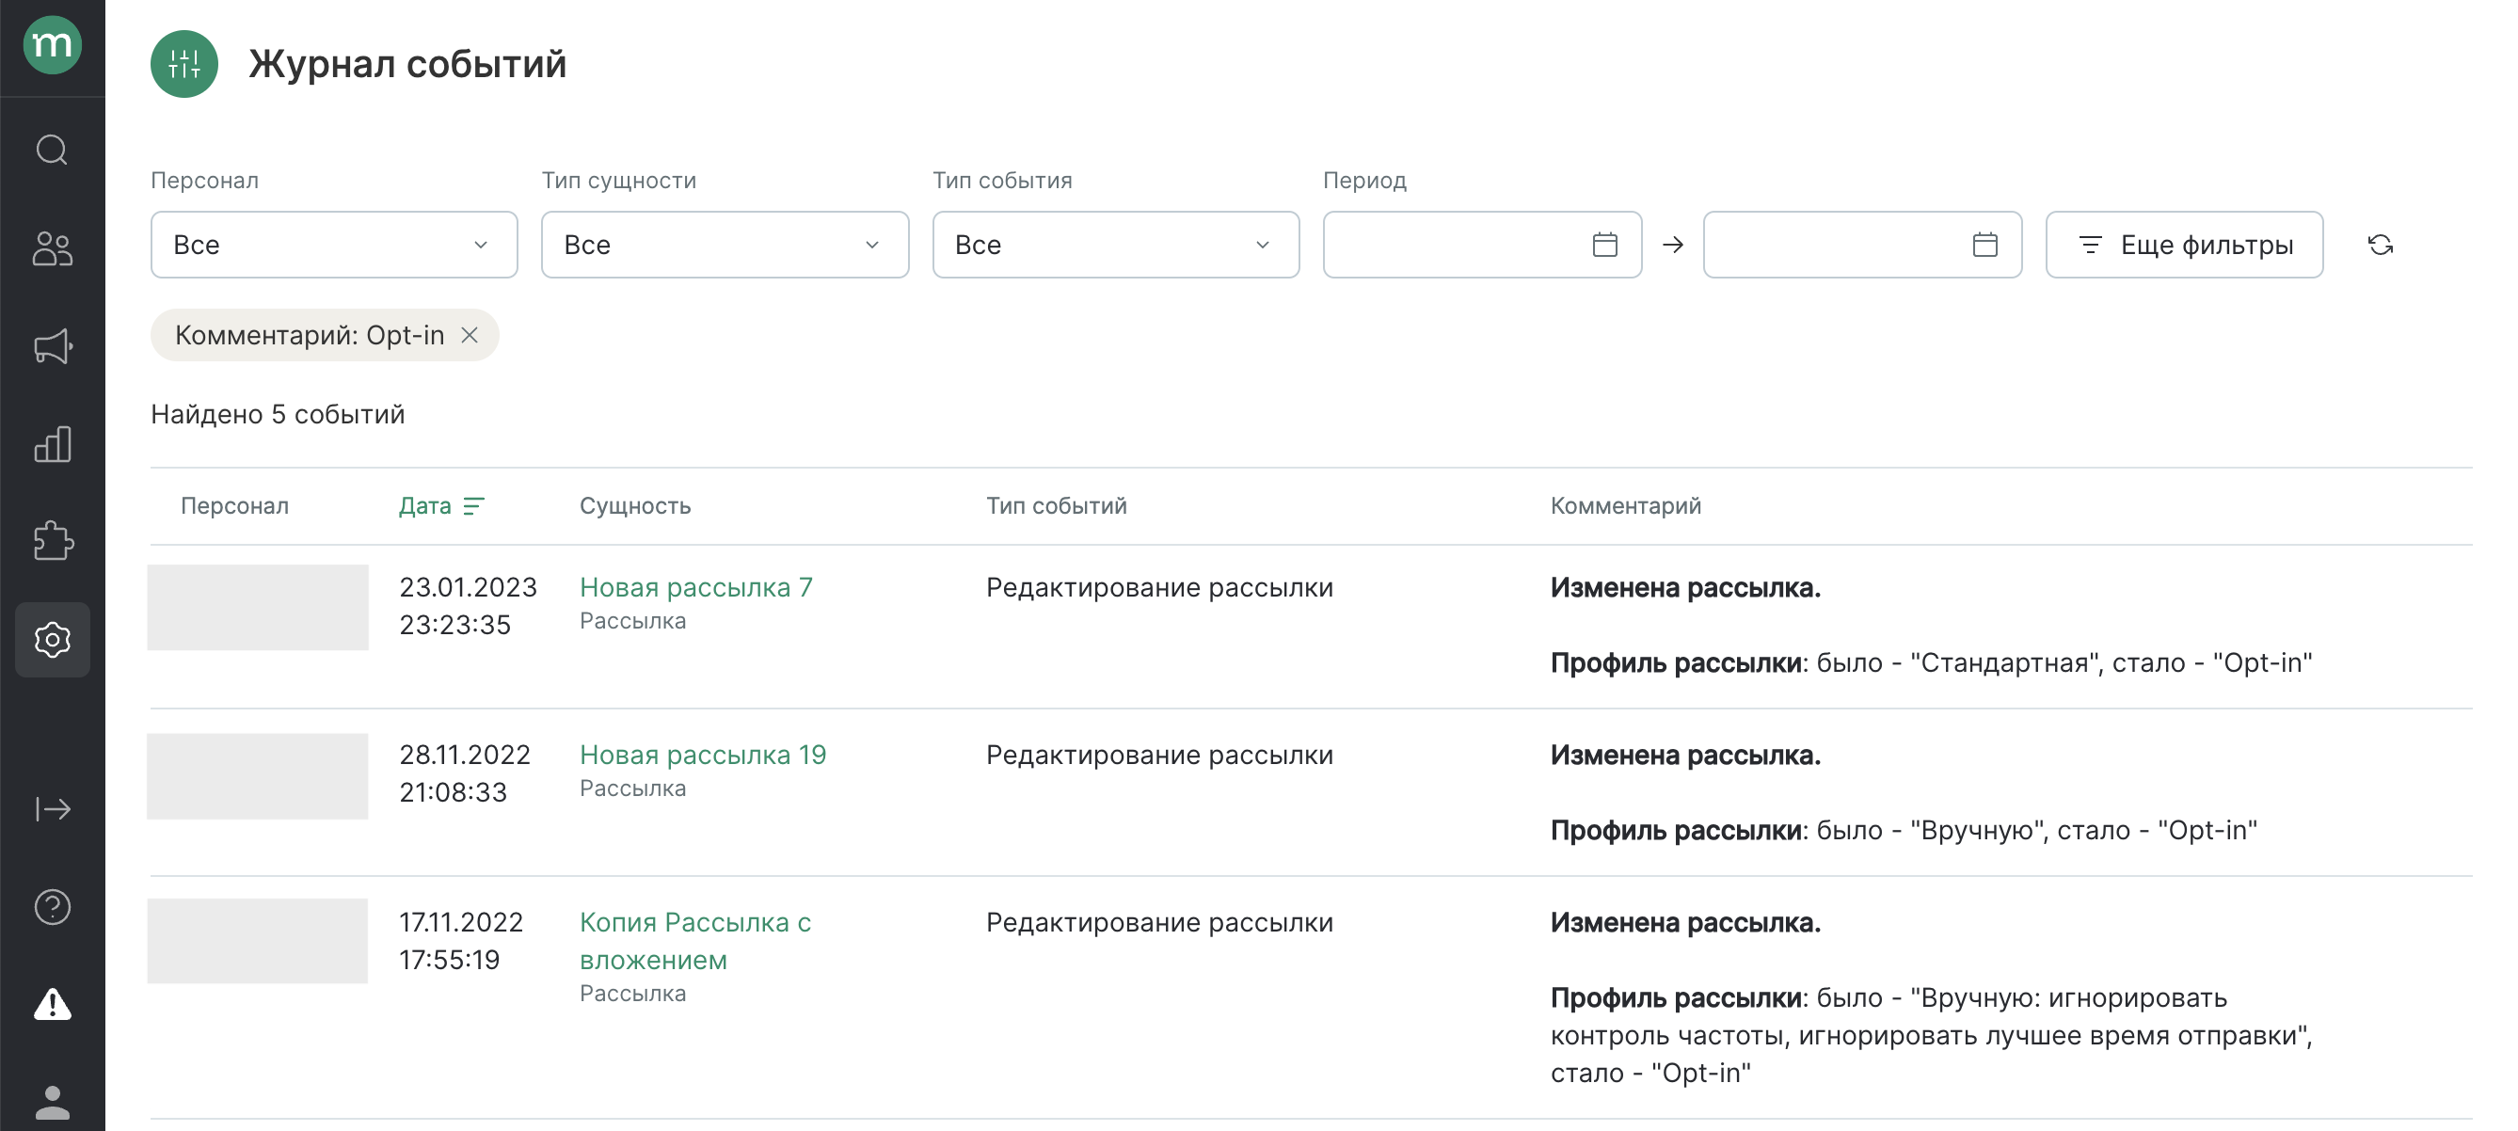Click the green logo in the sidebar
Viewport: 2518px width, 1131px height.
pyautogui.click(x=52, y=45)
